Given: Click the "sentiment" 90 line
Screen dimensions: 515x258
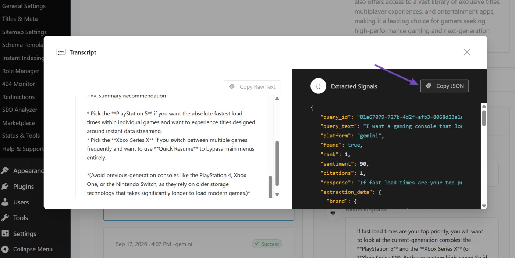Looking at the screenshot, I should click(344, 164).
